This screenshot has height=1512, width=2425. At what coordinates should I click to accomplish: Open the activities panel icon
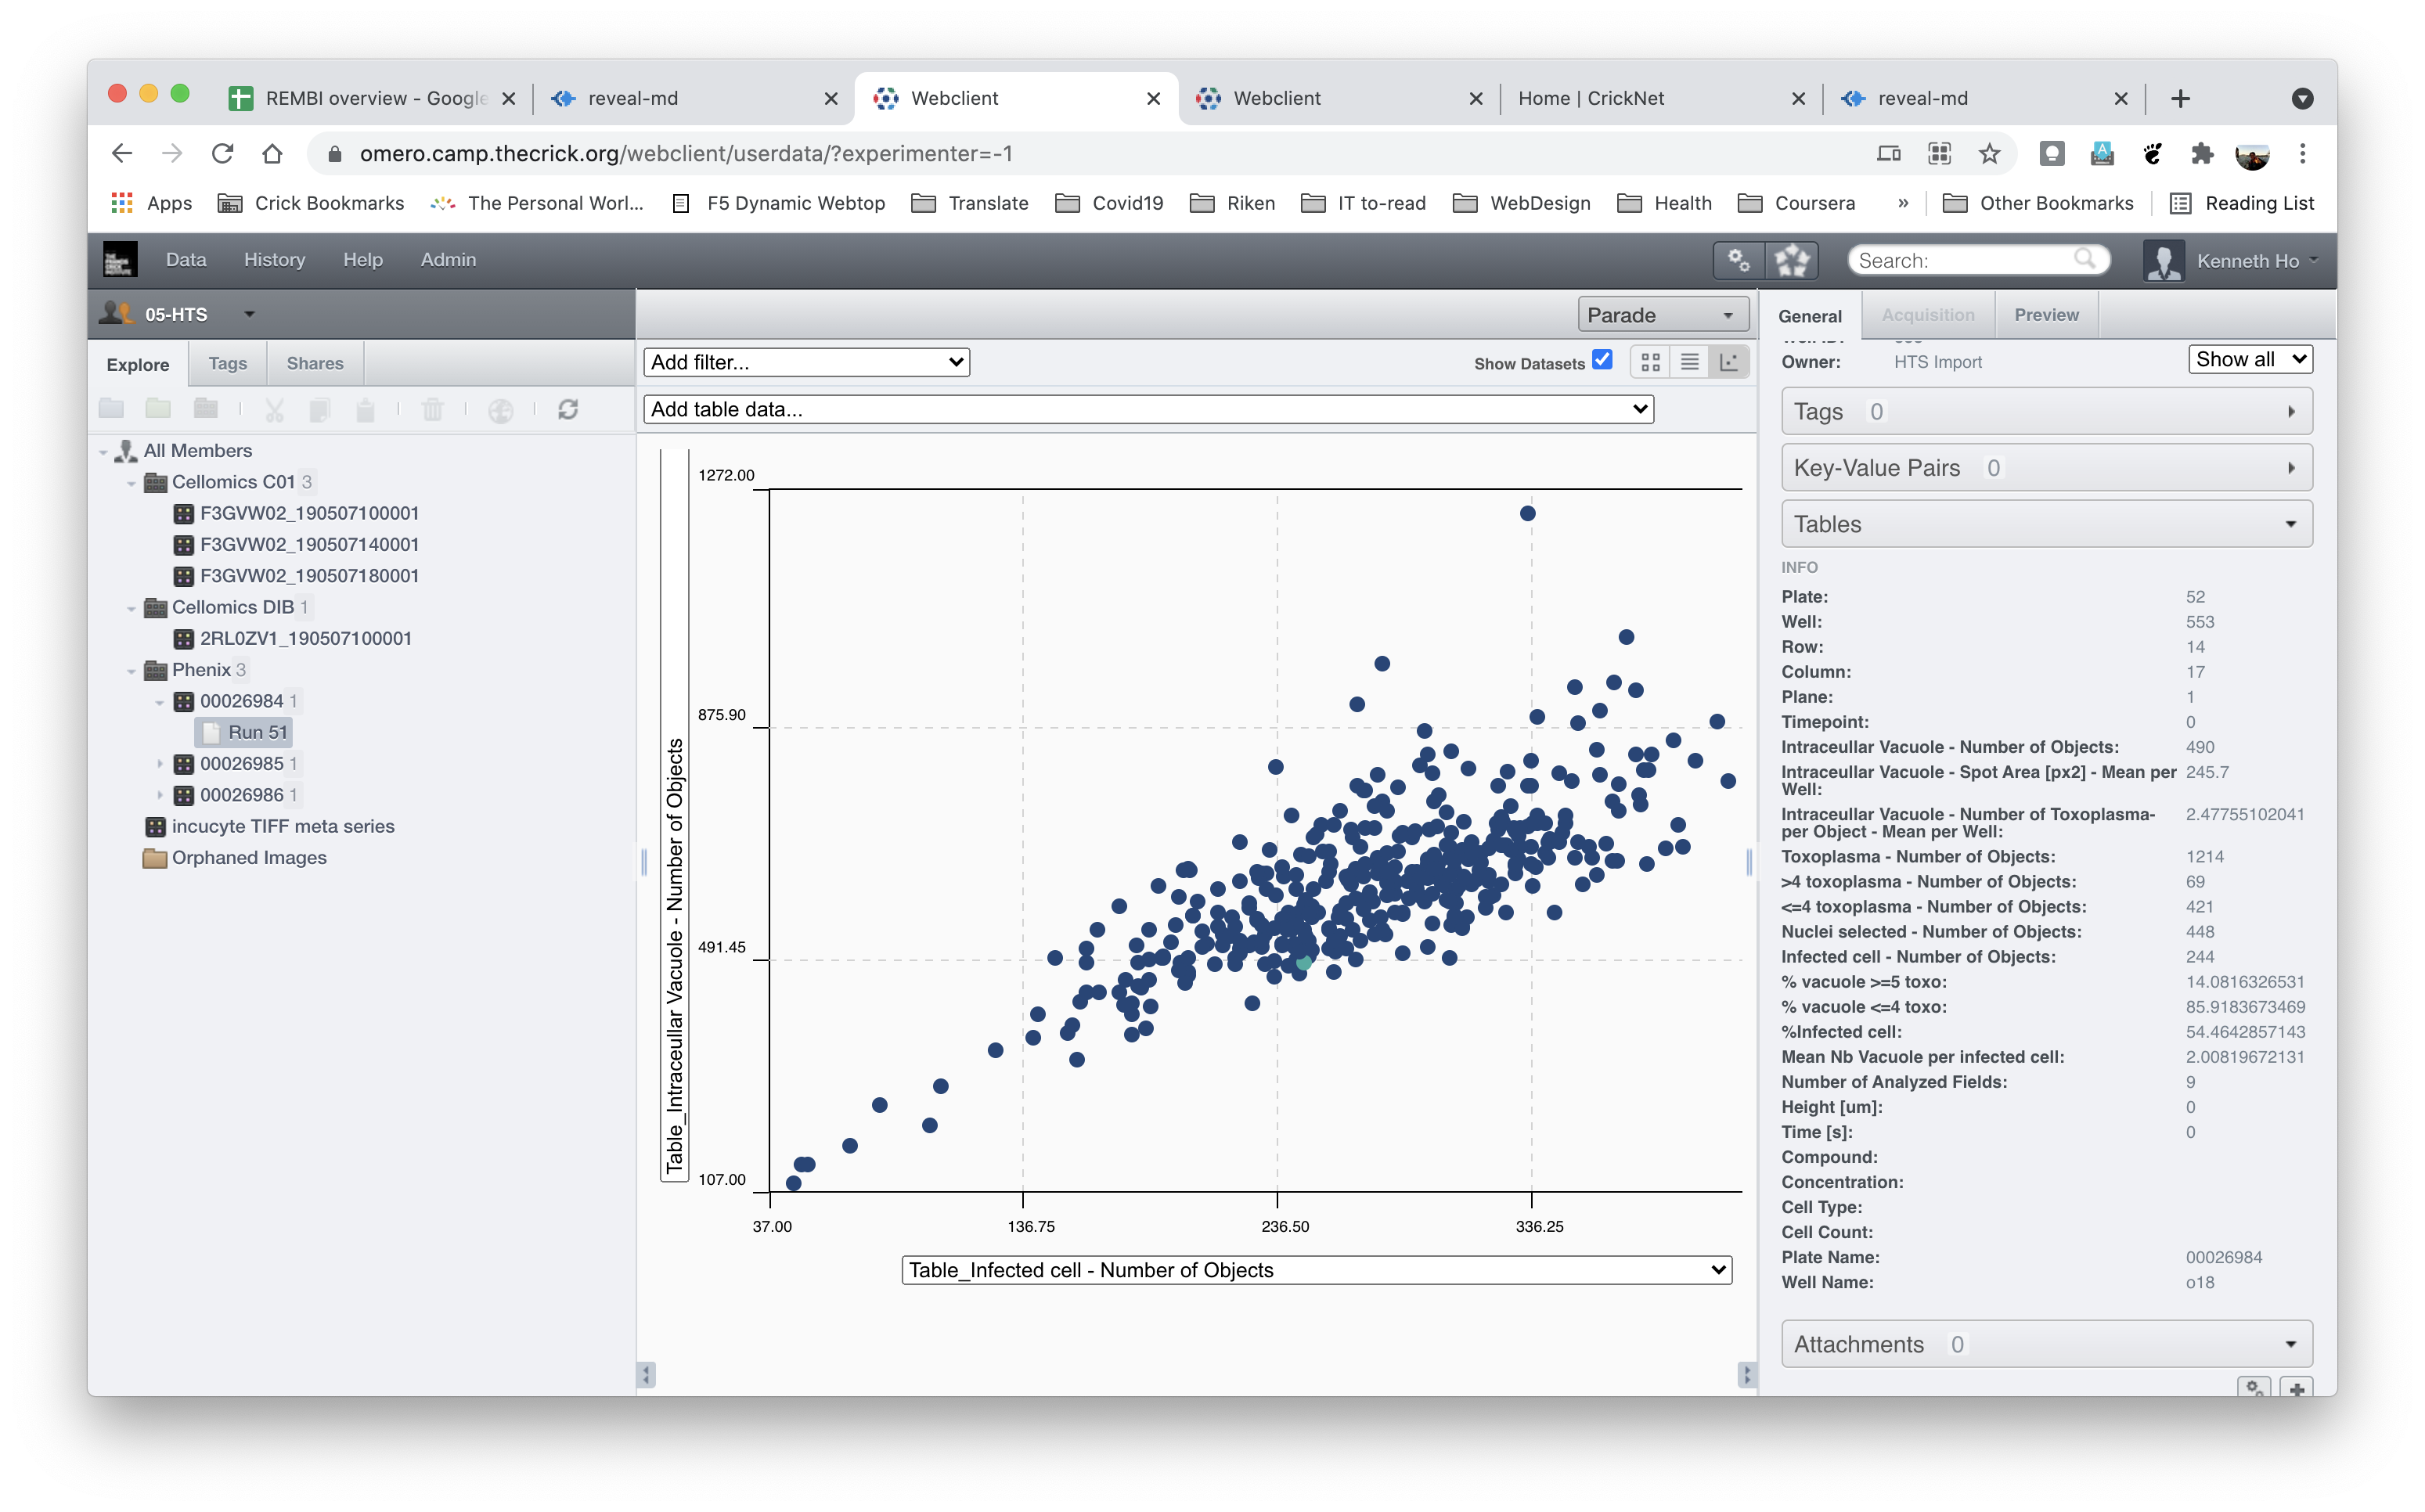pyautogui.click(x=1791, y=260)
